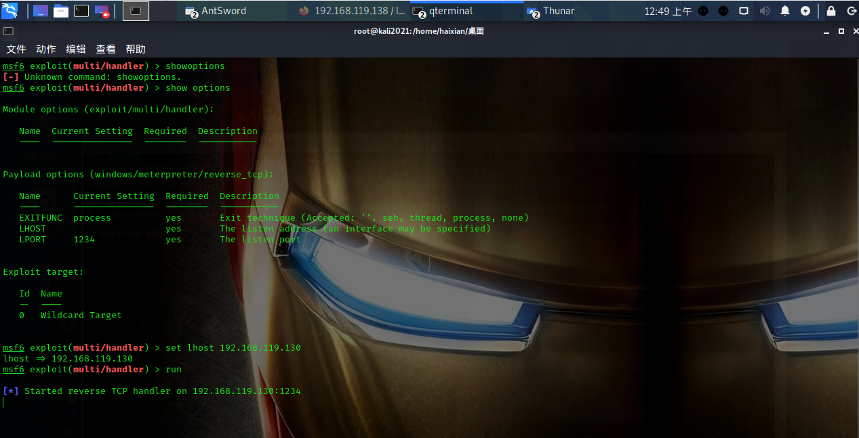The height and width of the screenshot is (438, 859).
Task: Click the show desktop panel icon
Action: (x=41, y=11)
